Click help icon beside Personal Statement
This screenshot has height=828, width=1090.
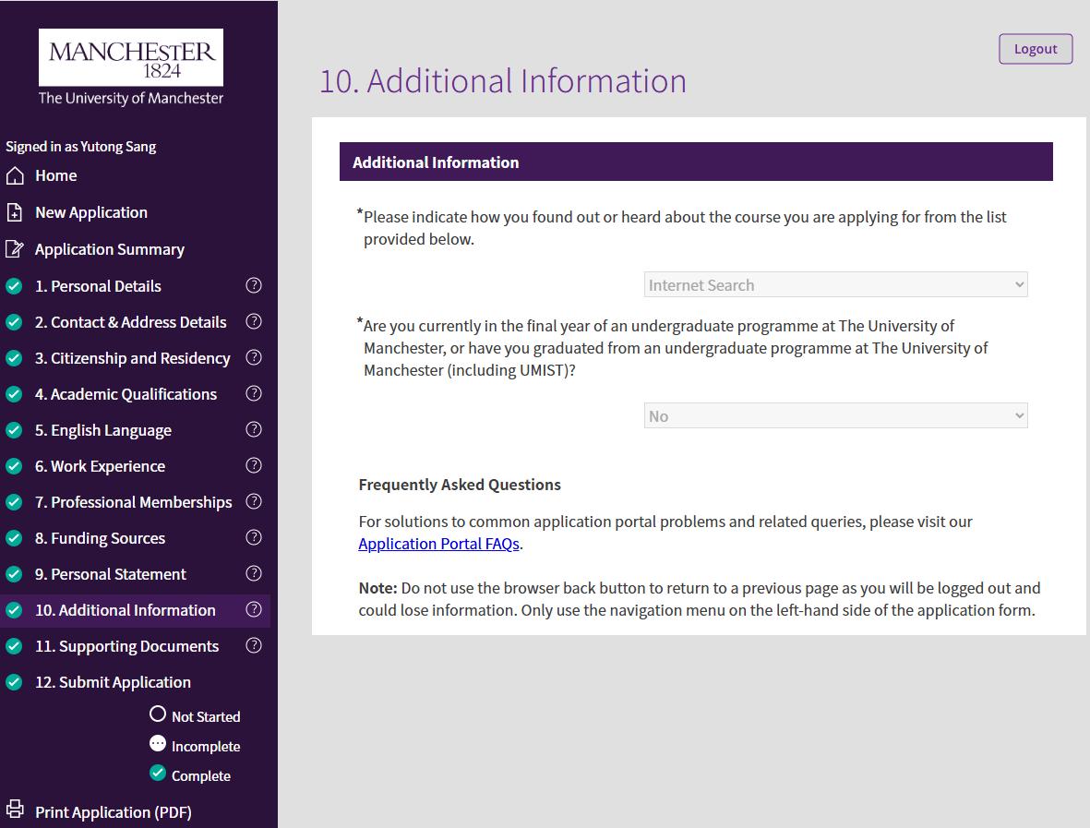click(x=254, y=574)
